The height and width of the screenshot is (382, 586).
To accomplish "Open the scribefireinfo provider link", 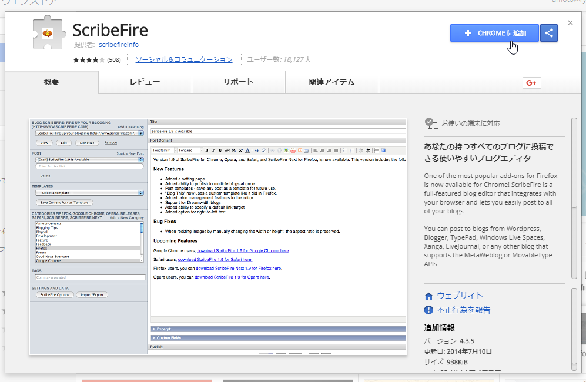I will [119, 45].
